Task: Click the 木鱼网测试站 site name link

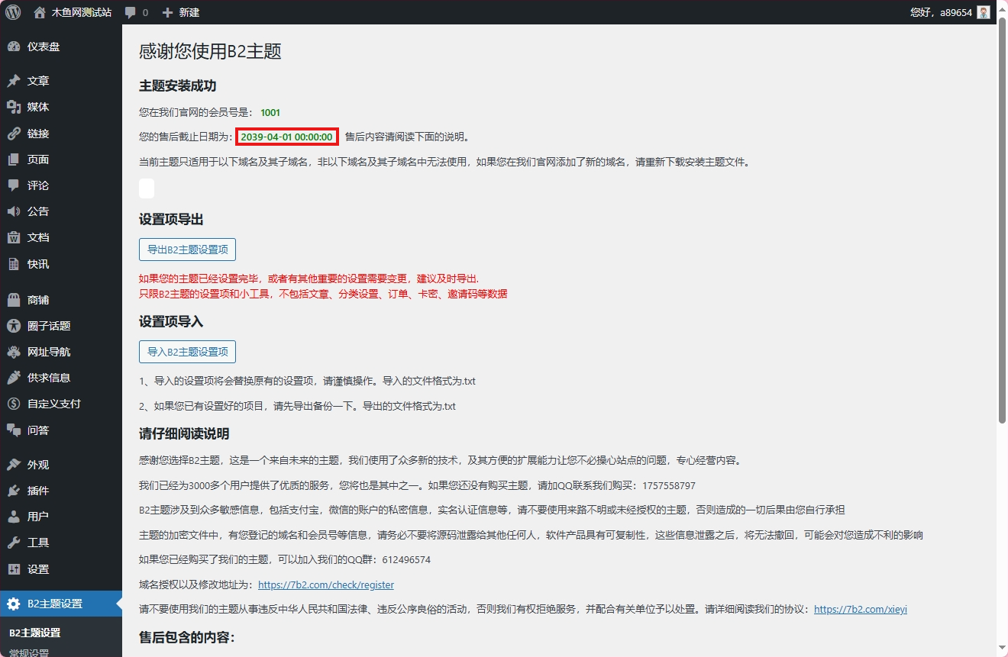Action: tap(81, 12)
